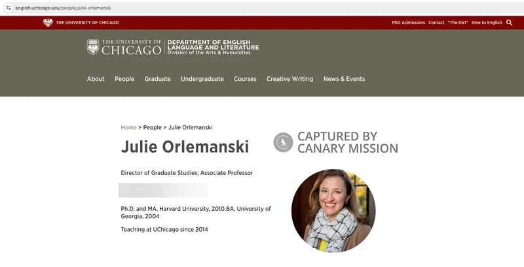
Task: Open "The Dirt" link
Action: tap(458, 23)
